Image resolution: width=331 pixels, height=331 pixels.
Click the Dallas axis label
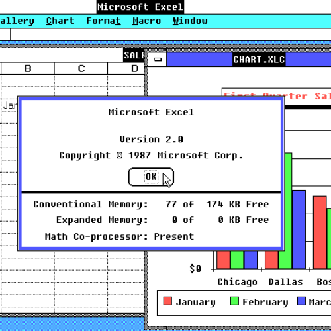point(285,282)
